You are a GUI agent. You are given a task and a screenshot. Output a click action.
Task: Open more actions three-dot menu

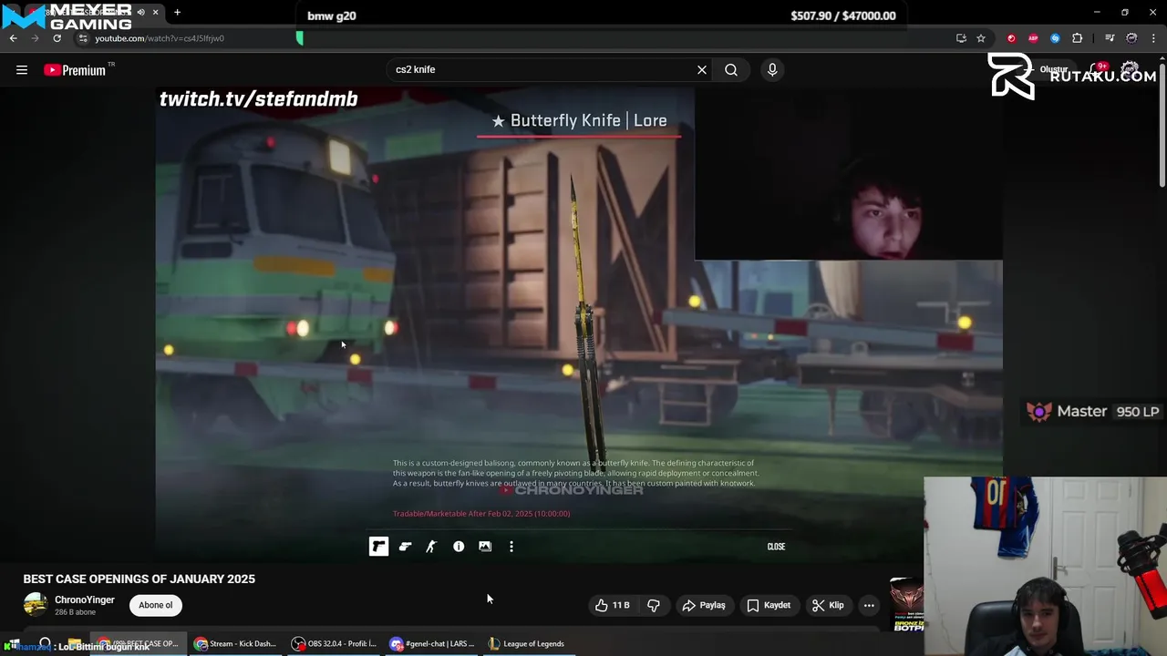click(x=869, y=605)
